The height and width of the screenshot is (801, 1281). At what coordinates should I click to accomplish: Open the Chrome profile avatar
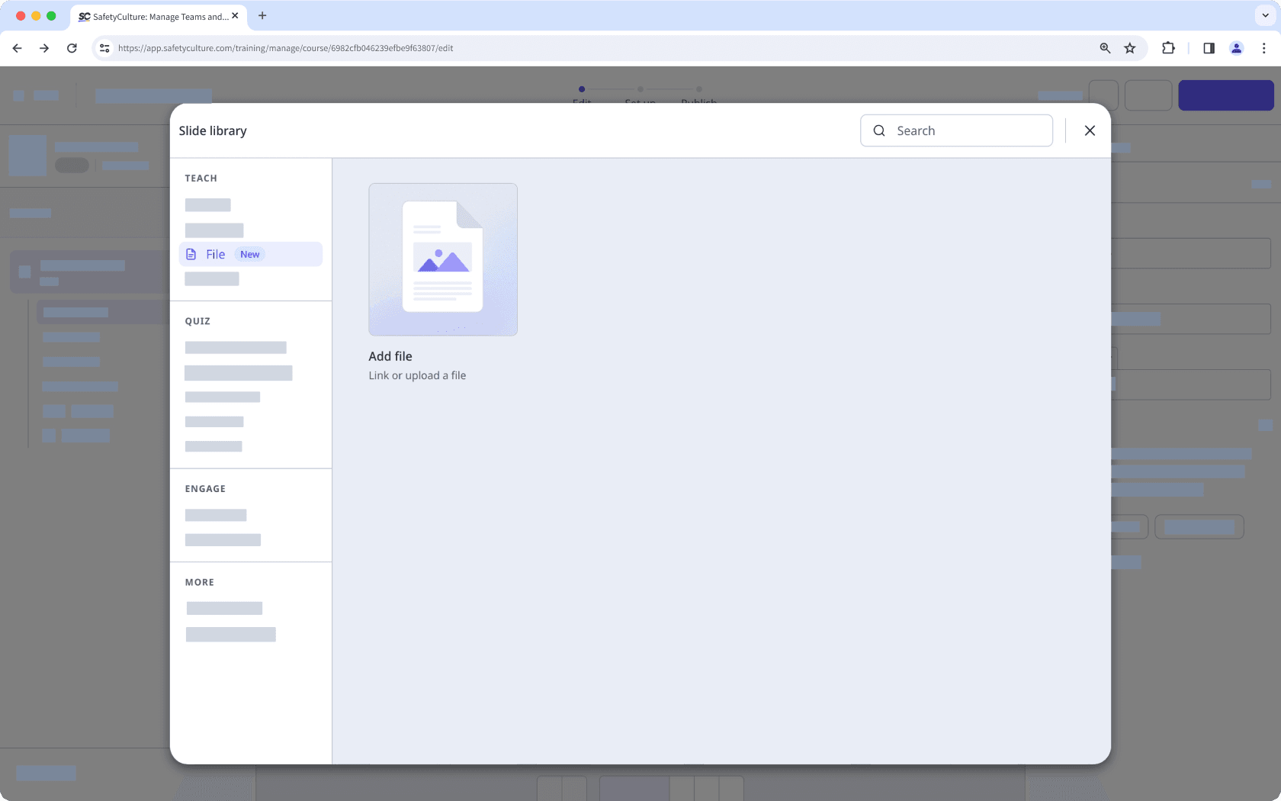coord(1236,47)
